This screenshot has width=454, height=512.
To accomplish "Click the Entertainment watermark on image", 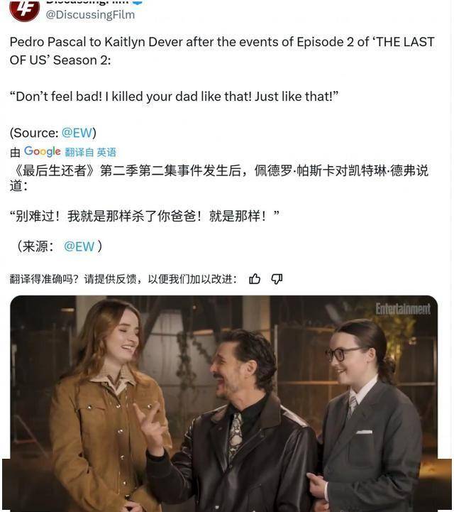I will pos(403,309).
